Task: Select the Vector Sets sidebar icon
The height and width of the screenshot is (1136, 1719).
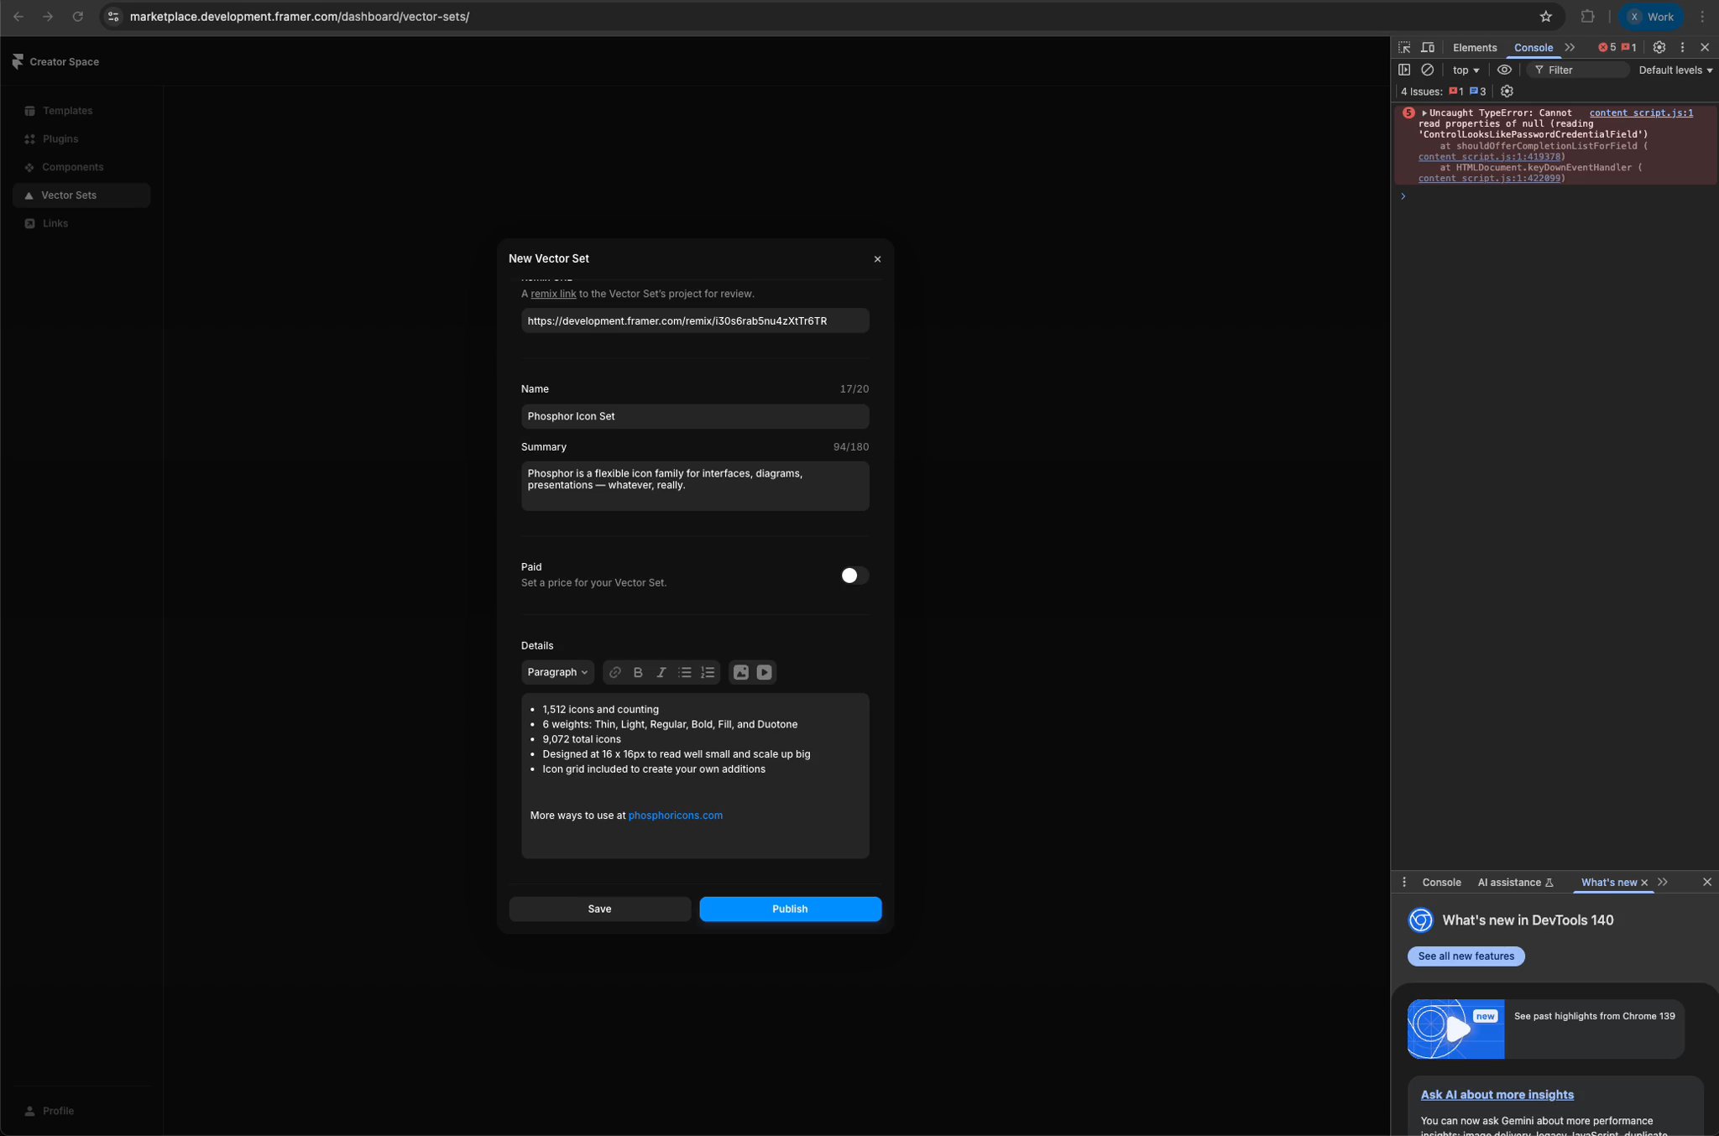Action: coord(29,195)
